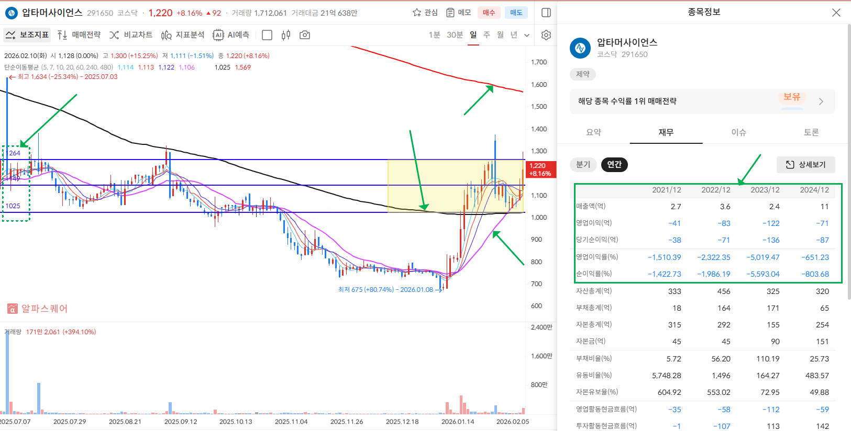Click the 영업활동현금흐름(억) row label

click(x=606, y=409)
